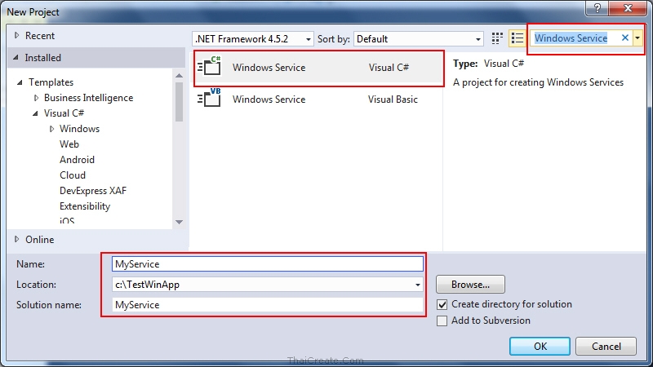Open the search box dropdown arrow

coord(637,38)
